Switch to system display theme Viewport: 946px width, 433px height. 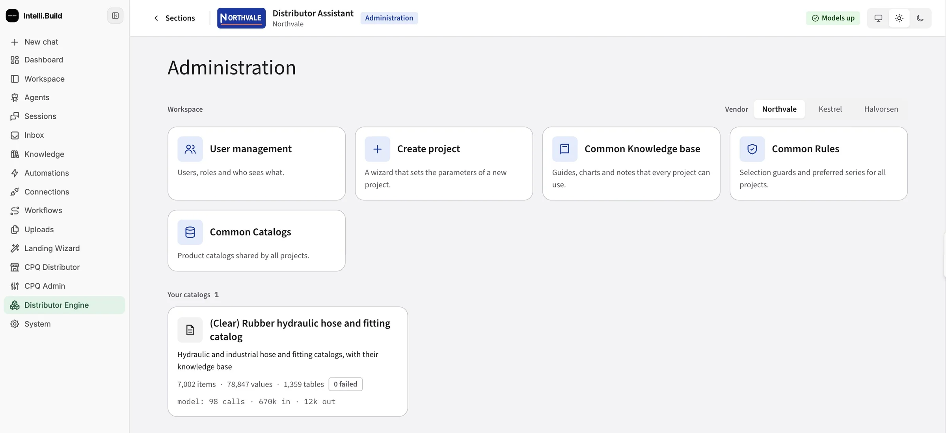878,18
